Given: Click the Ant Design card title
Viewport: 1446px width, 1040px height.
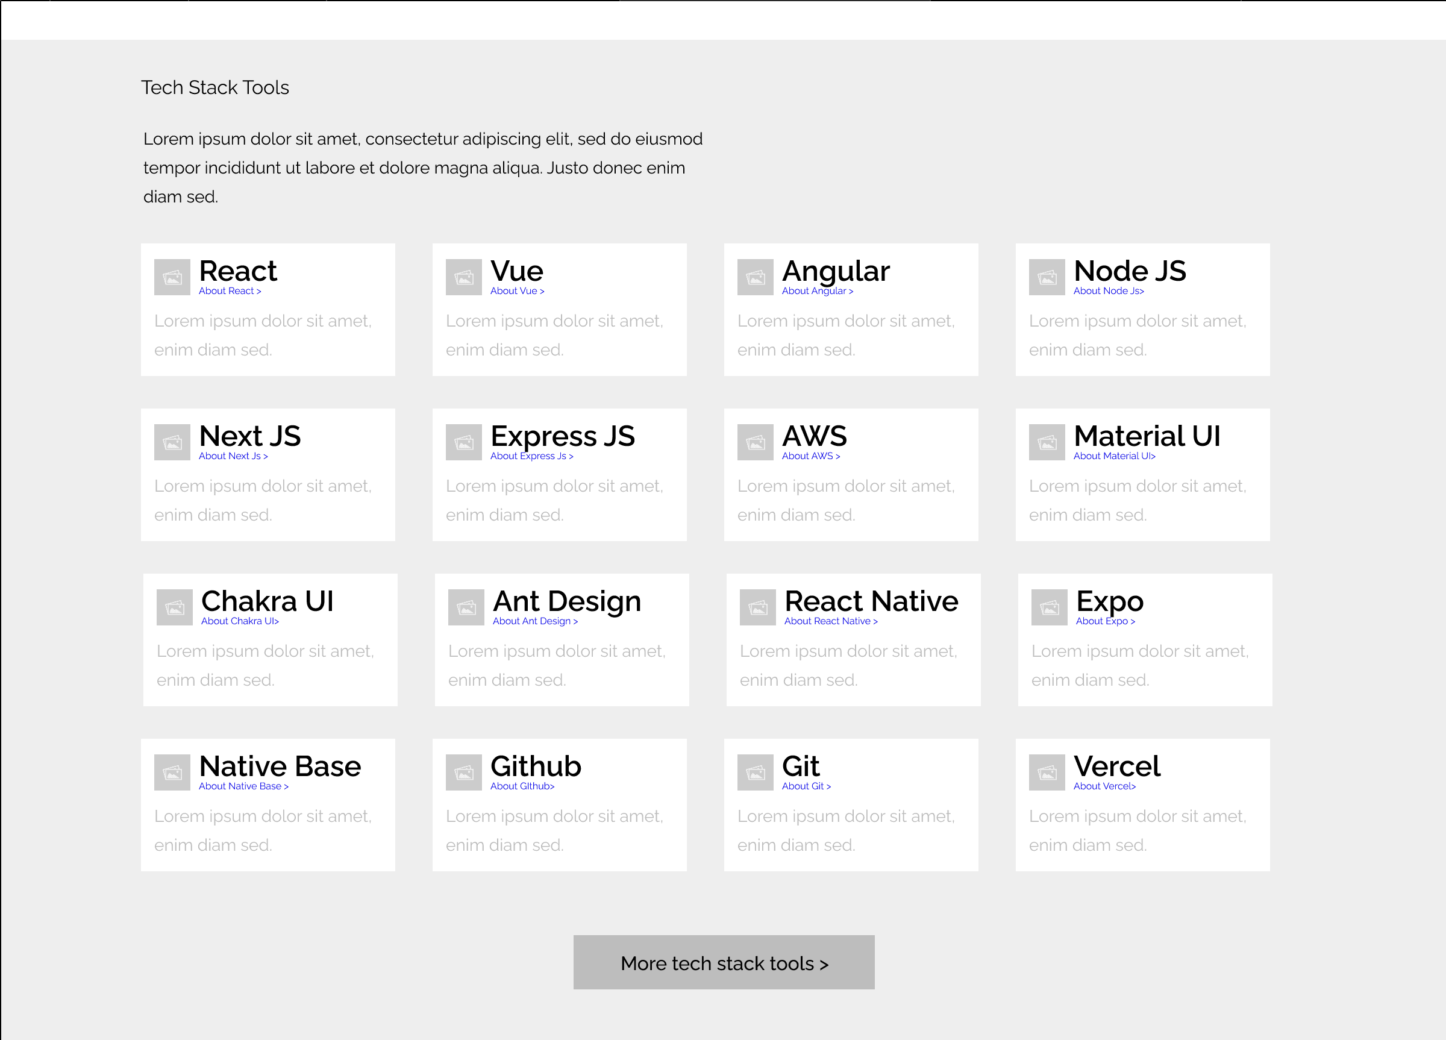Looking at the screenshot, I should [566, 601].
